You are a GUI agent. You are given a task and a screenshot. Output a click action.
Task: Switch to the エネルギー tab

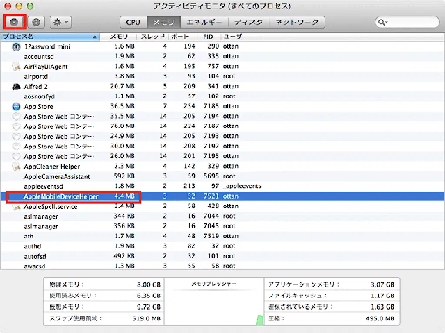point(204,22)
